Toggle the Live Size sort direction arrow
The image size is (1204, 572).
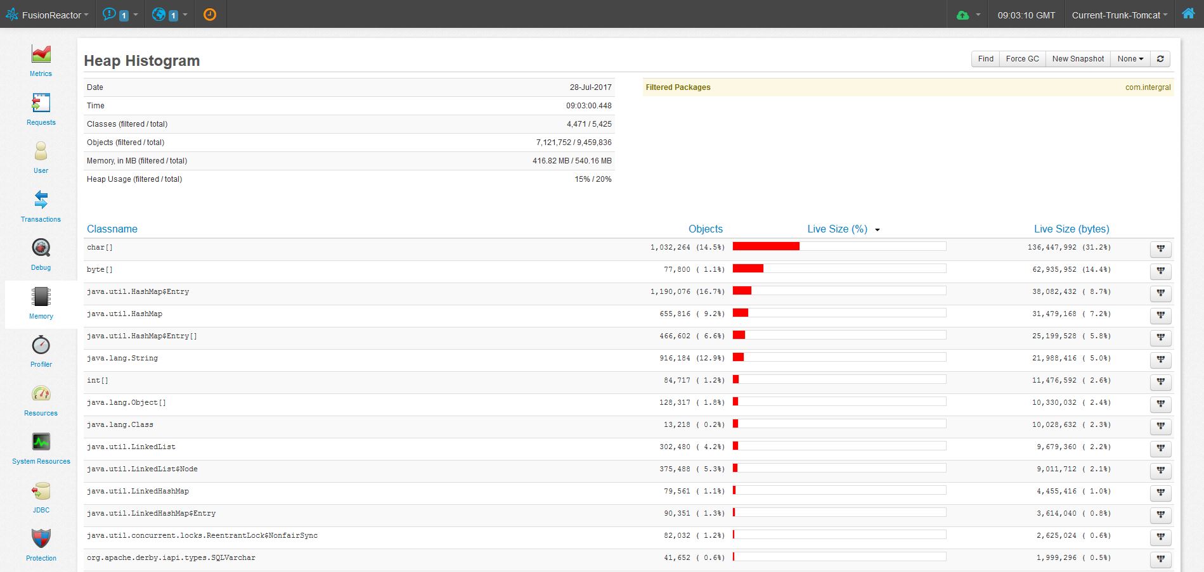[x=877, y=229]
